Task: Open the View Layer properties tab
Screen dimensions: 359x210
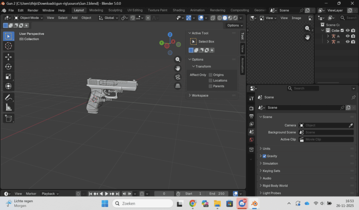Action: [x=251, y=124]
